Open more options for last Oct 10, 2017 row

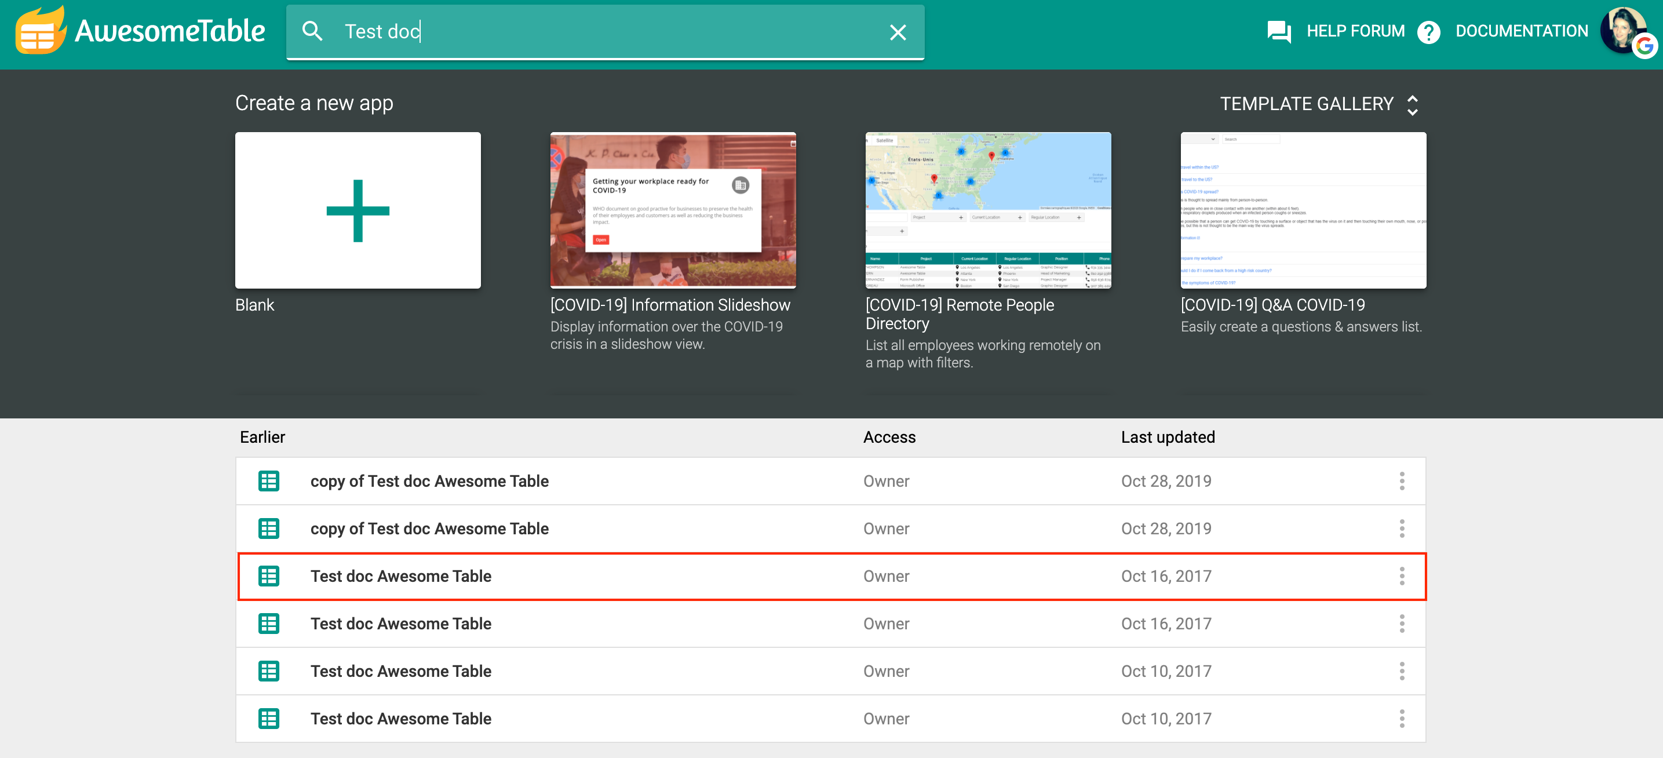click(1402, 719)
